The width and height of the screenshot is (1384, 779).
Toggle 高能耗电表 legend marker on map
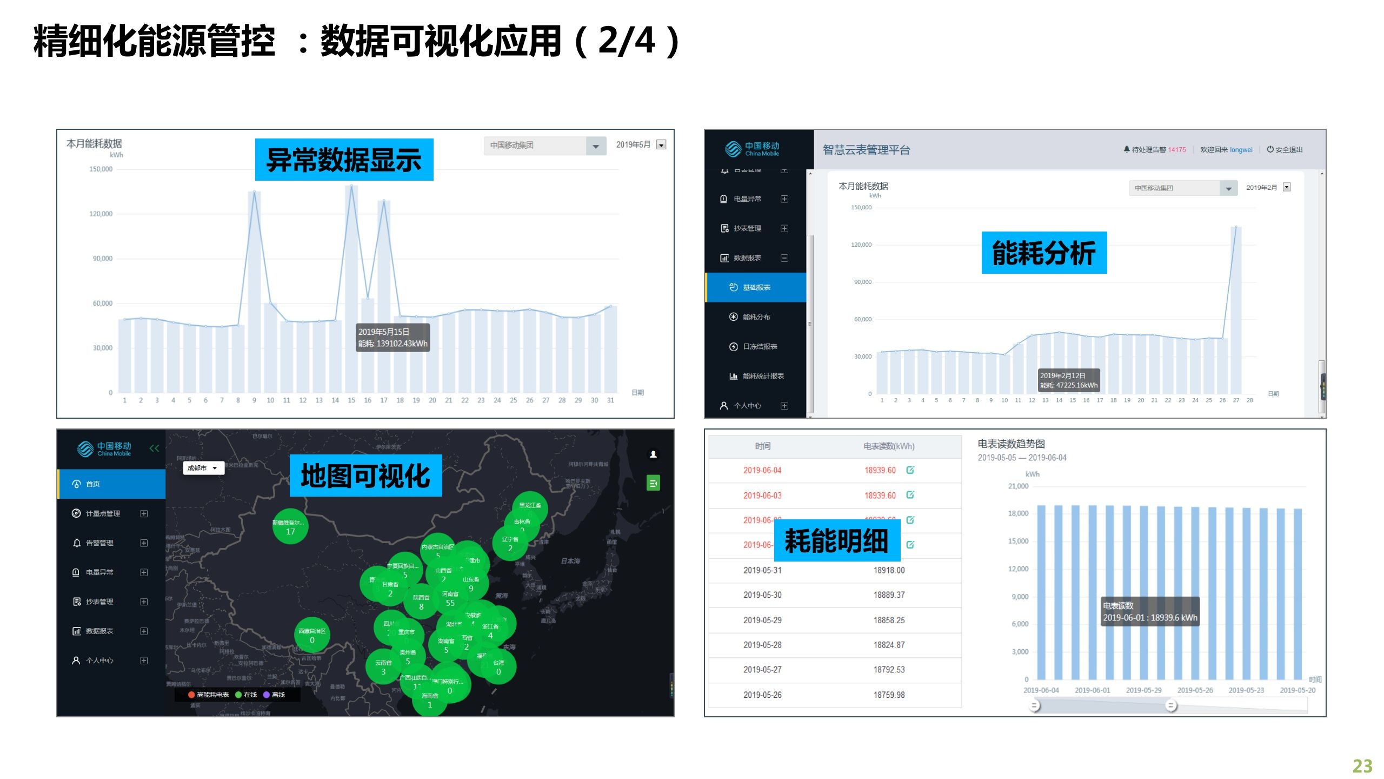point(191,695)
